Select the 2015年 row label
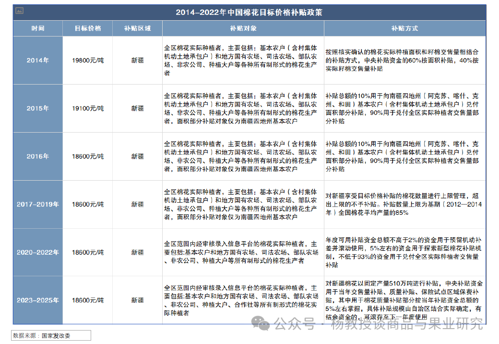 coord(37,109)
